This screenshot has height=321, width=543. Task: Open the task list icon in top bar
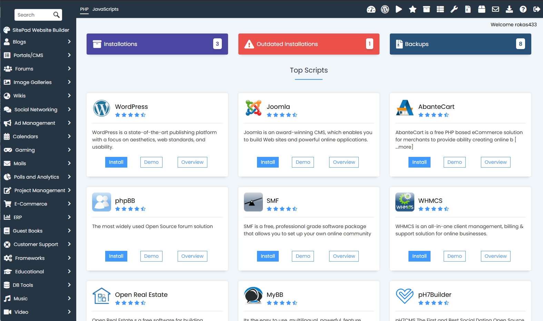pos(440,9)
